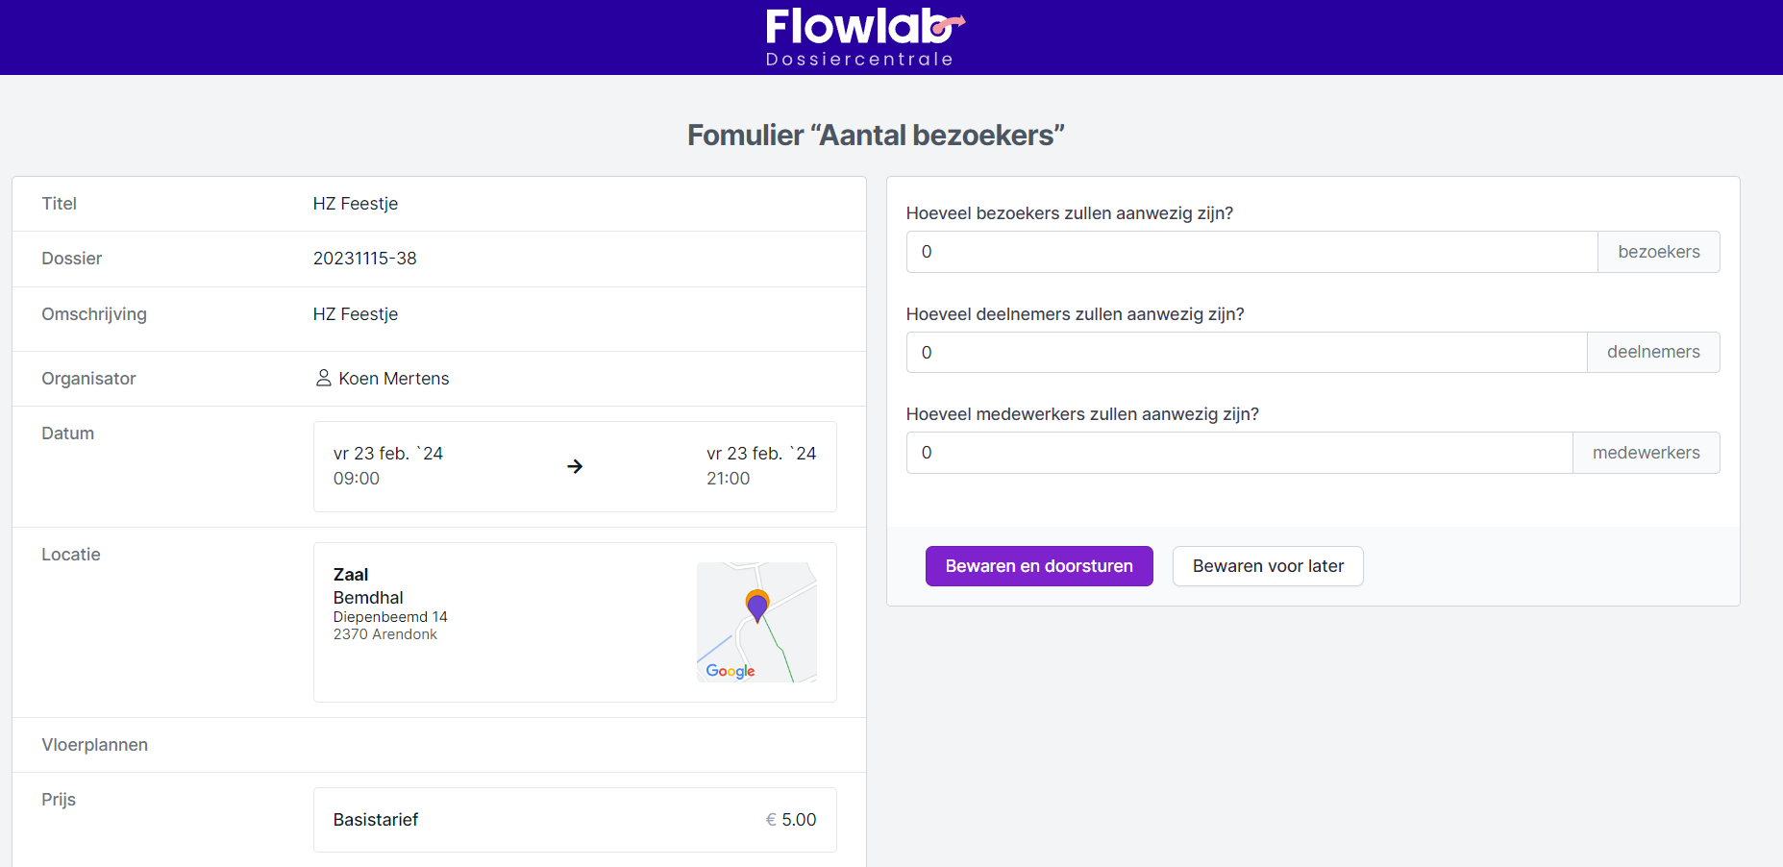Click the arrow between start and end dates

pyautogui.click(x=575, y=466)
